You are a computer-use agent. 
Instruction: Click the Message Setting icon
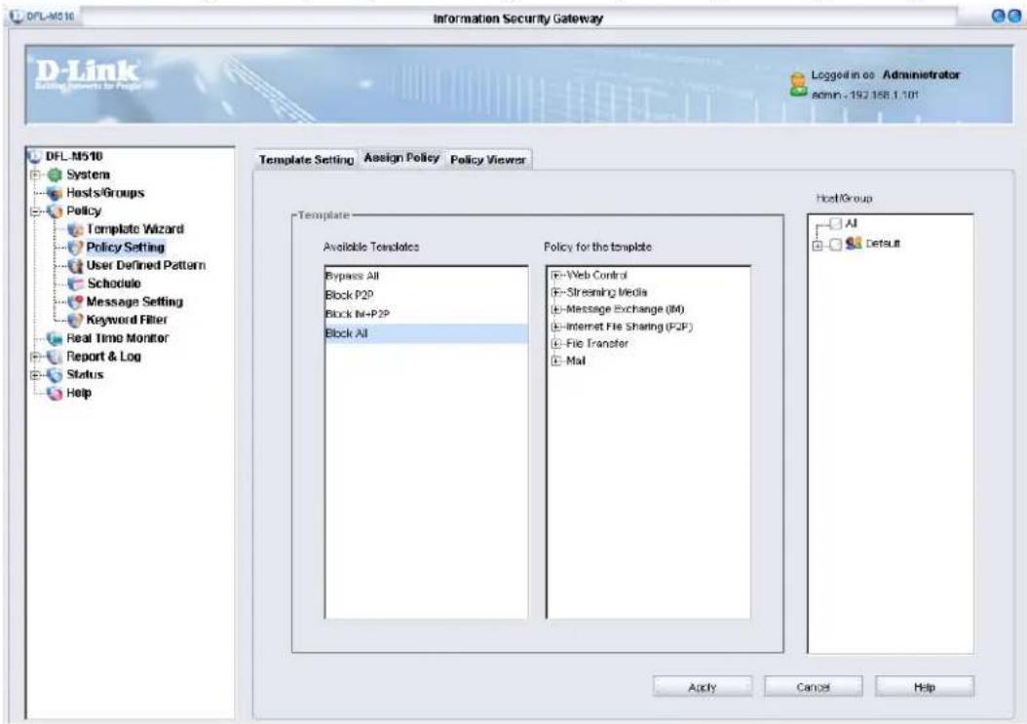[x=75, y=302]
